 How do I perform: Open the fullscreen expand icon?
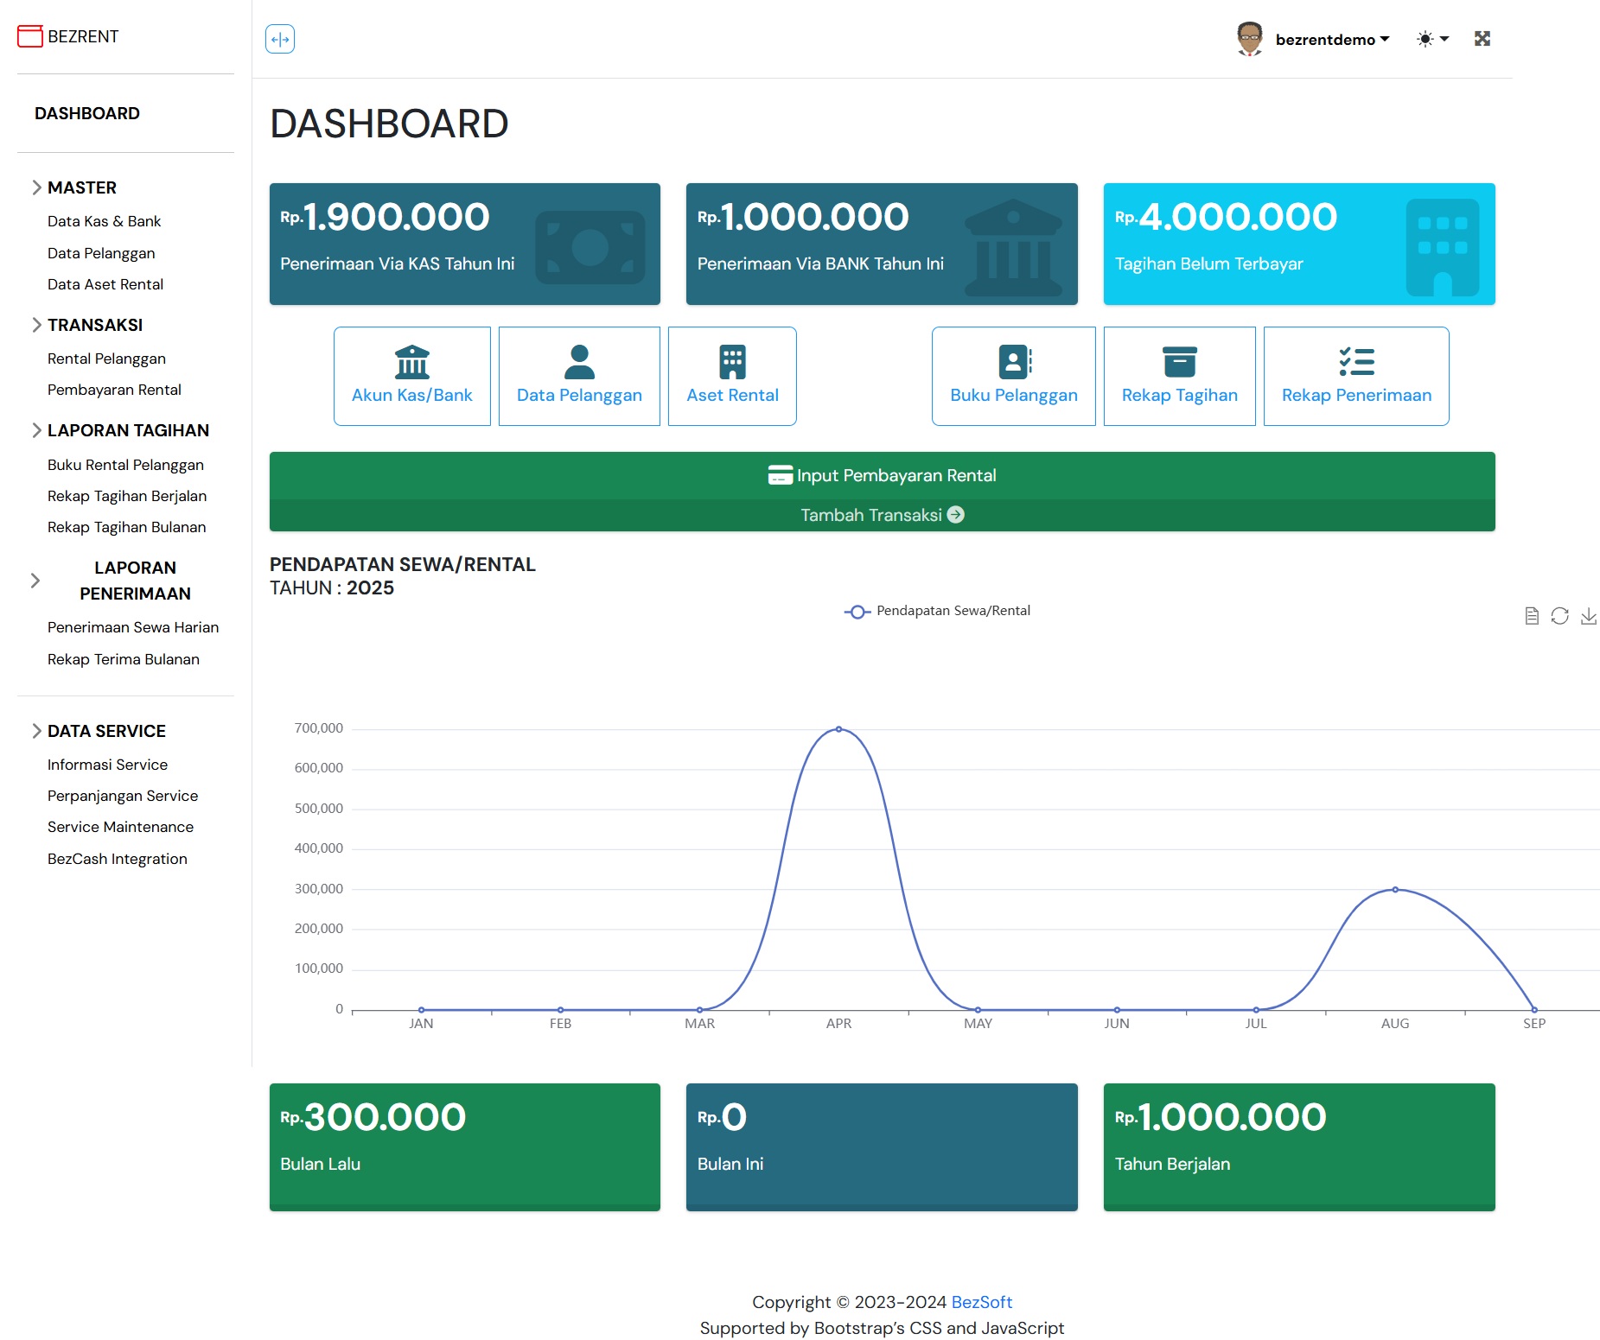pos(1482,39)
